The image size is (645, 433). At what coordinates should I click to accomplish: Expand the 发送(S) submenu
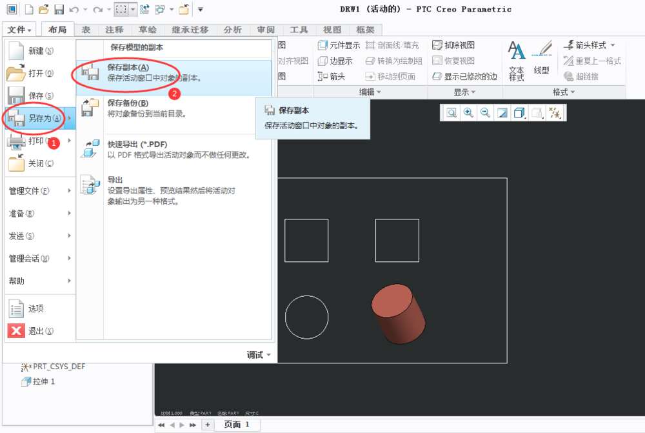(x=40, y=236)
